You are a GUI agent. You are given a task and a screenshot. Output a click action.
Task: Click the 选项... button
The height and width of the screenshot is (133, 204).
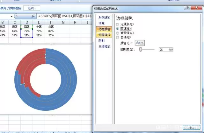point(32,8)
